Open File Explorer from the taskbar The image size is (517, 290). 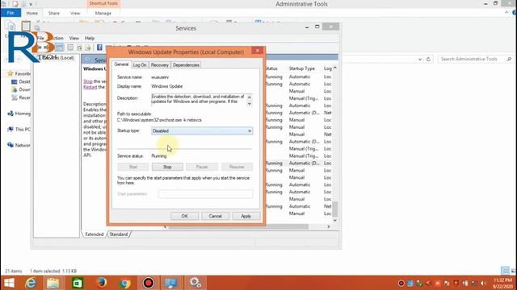pos(53,283)
